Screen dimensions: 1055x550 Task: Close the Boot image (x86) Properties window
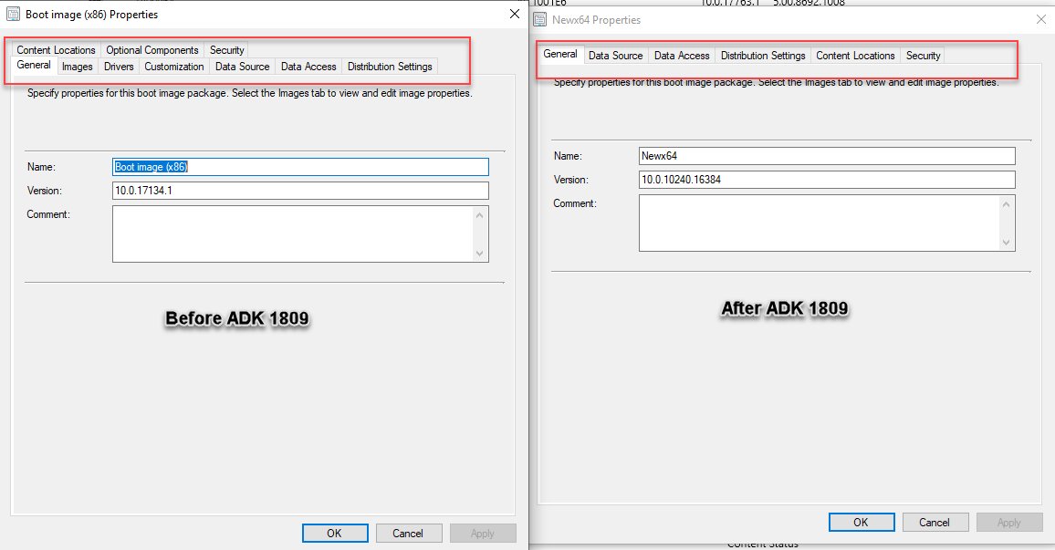coord(515,14)
